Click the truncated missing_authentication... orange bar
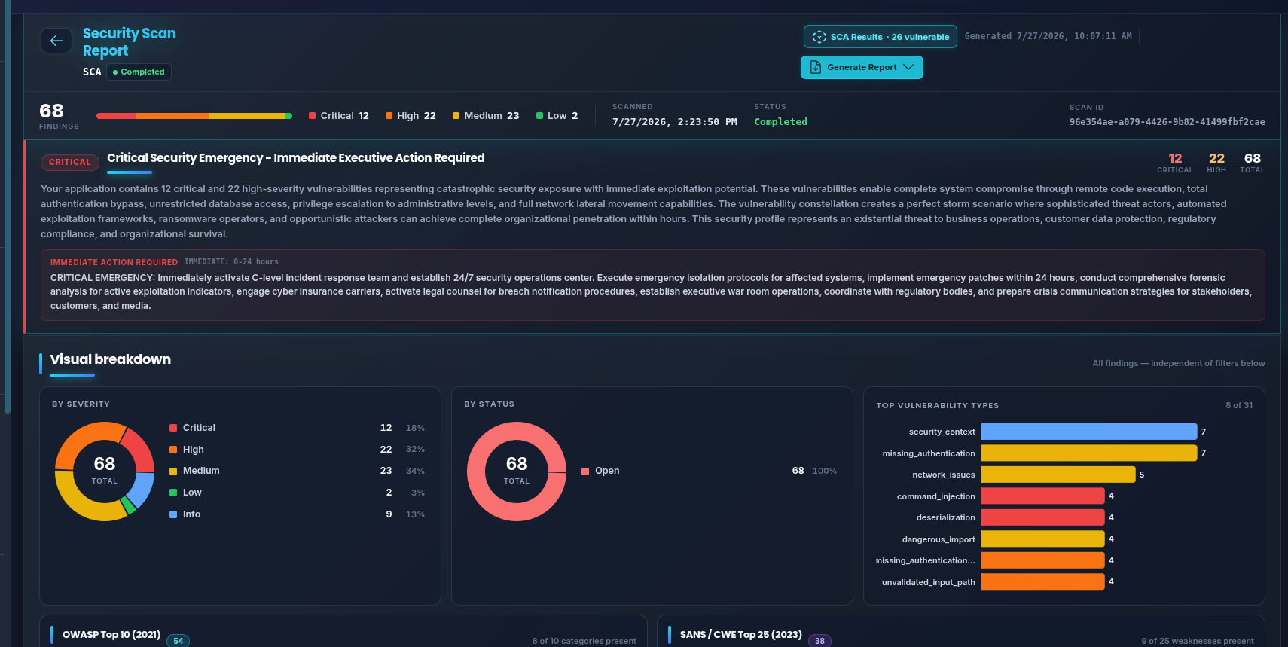Image resolution: width=1288 pixels, height=647 pixels. (1042, 560)
